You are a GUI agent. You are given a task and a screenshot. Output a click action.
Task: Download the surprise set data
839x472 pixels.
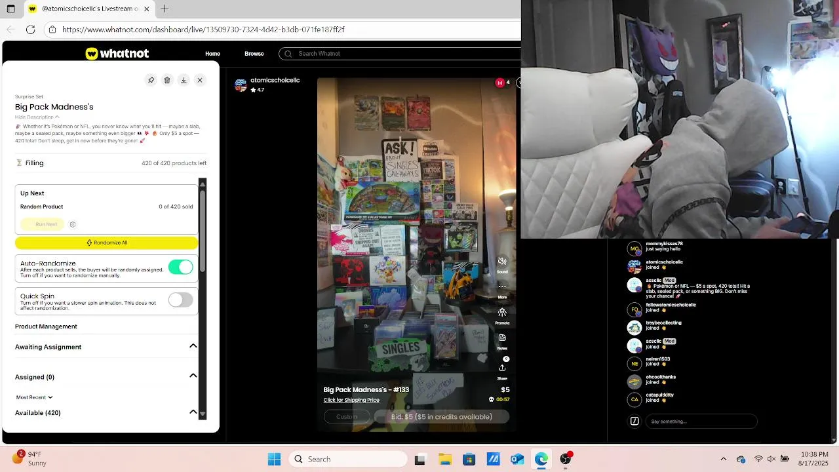click(184, 80)
